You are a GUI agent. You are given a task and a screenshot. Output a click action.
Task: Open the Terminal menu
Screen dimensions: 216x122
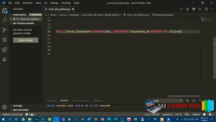point(66,3)
